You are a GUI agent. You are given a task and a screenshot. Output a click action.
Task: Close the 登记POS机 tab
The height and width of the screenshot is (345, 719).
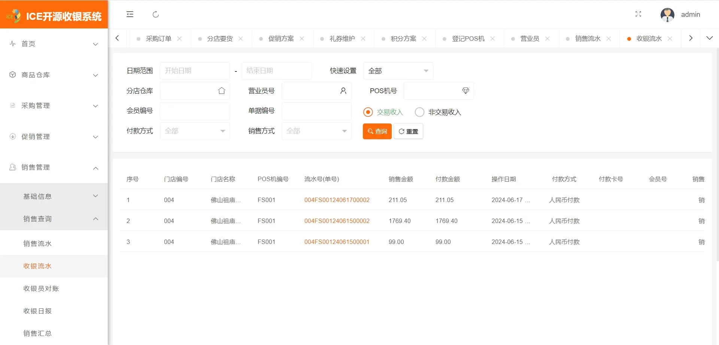coord(493,39)
